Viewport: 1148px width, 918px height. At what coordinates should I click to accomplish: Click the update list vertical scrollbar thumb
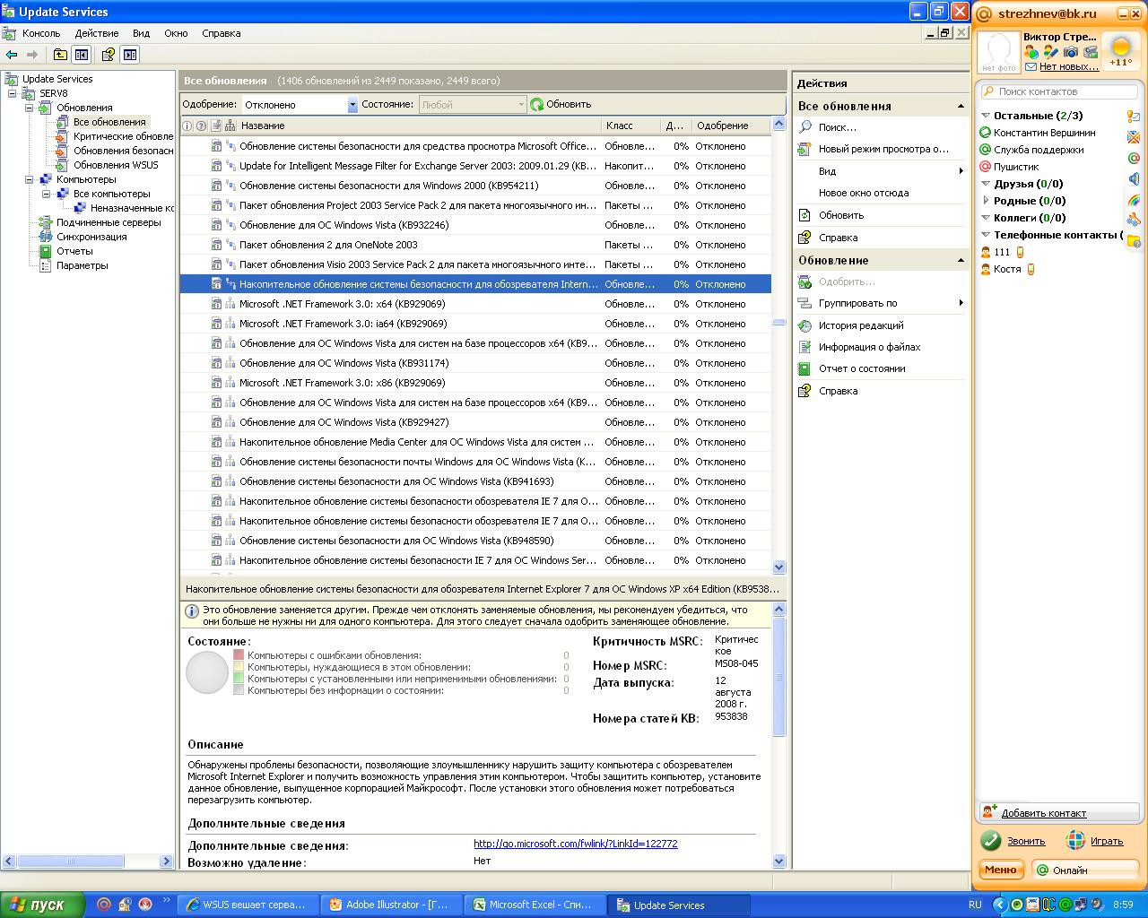tap(778, 322)
